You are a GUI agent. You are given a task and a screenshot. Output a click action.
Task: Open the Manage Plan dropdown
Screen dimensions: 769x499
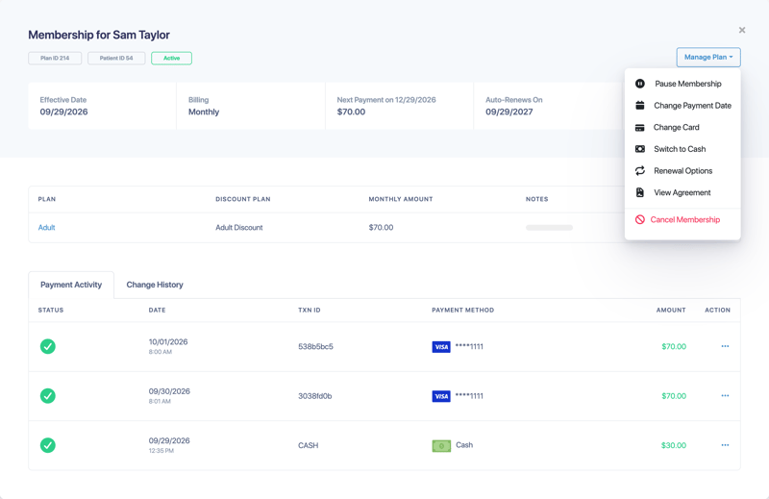pyautogui.click(x=708, y=57)
